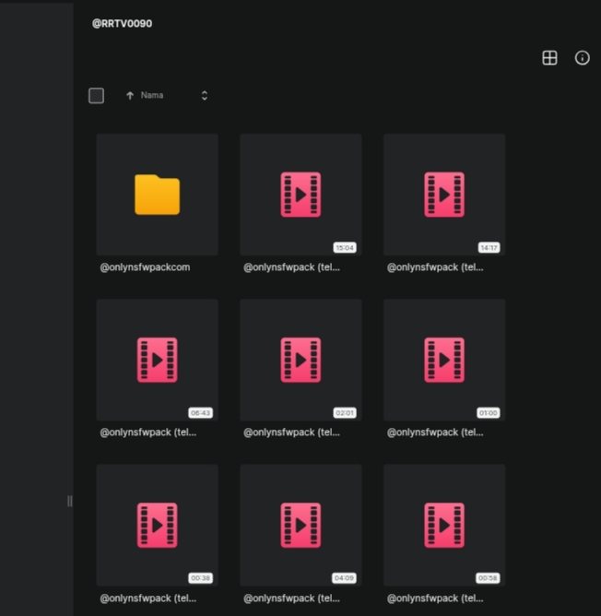
Task: Click the filename under the 02:01 video
Action: pyautogui.click(x=292, y=432)
